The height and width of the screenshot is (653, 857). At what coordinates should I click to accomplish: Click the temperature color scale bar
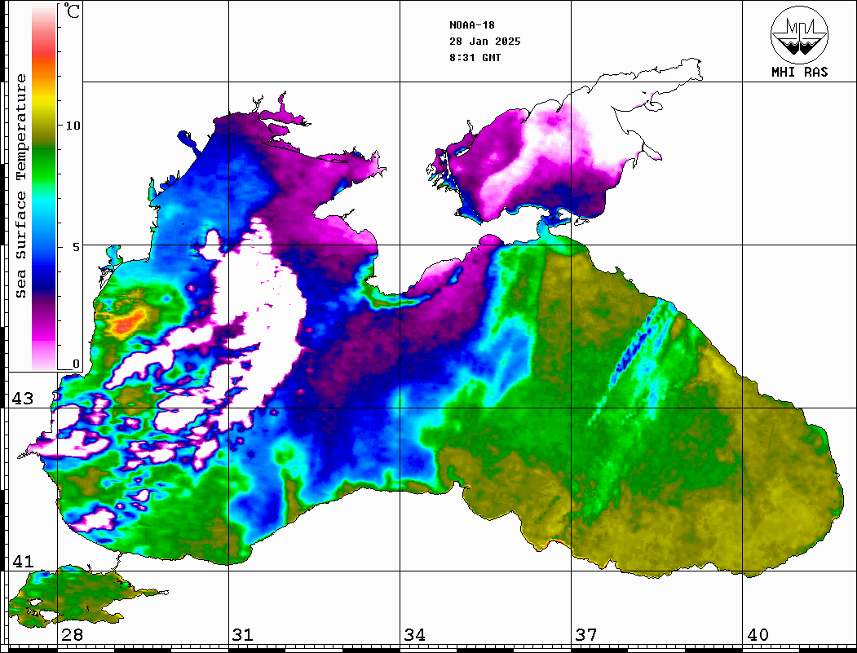click(x=44, y=188)
